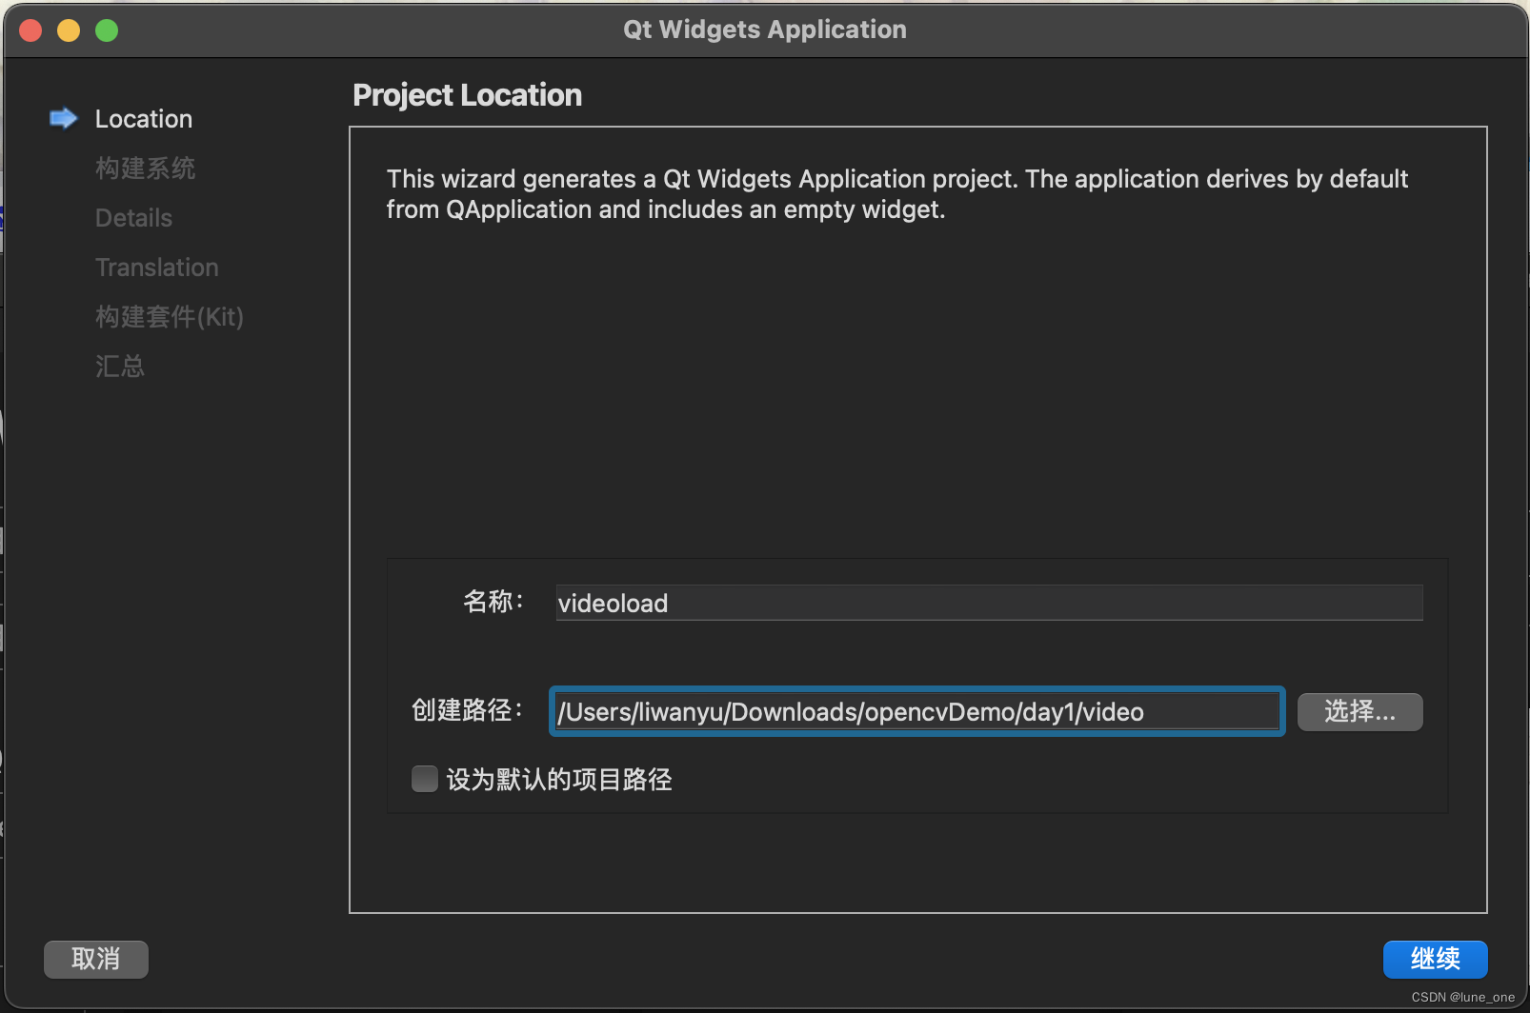Click the red close traffic light
This screenshot has height=1013, width=1530.
click(x=30, y=30)
